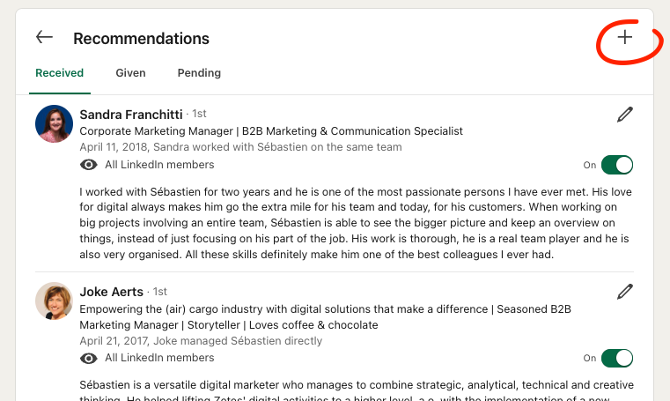This screenshot has width=670, height=401.
Task: Open the Pending tab
Action: pyautogui.click(x=199, y=73)
